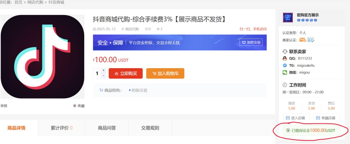Click the 密购官方展示 shop name
This screenshot has width=350, height=144.
(x=308, y=15)
